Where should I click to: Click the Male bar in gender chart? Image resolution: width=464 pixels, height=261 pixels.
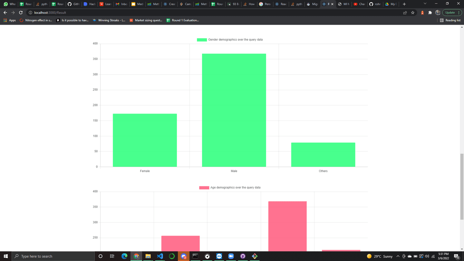tap(234, 110)
